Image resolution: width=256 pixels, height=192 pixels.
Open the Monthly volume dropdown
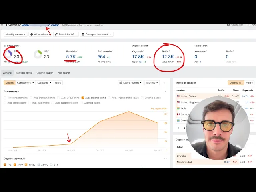click(x=15, y=34)
